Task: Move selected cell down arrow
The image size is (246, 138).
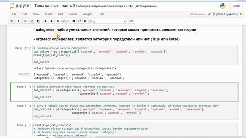Action: (52, 21)
